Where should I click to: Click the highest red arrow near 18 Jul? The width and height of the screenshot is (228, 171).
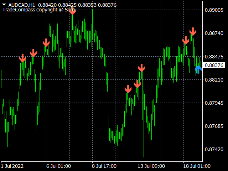click(193, 31)
